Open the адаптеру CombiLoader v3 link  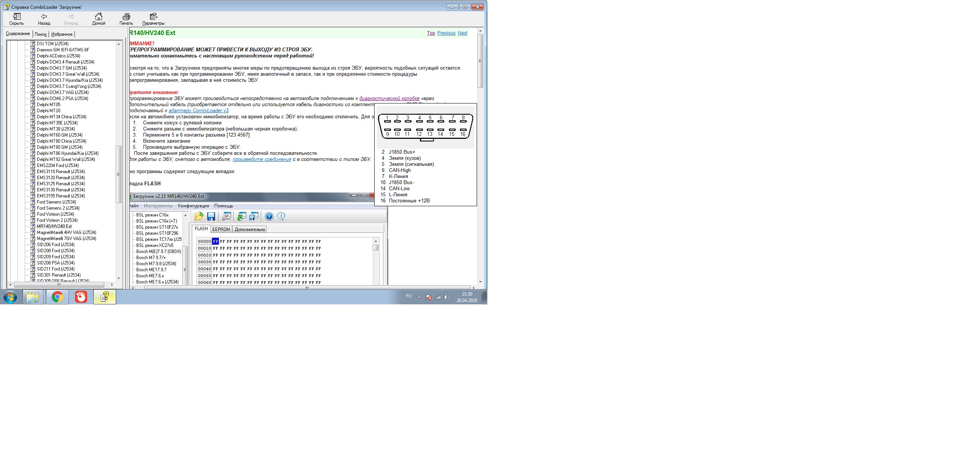(x=198, y=111)
